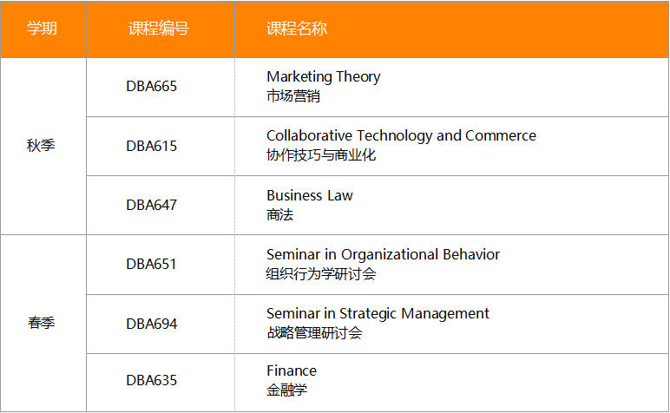Click the 战略管理研讨会 Chinese subtitle

coord(314,333)
